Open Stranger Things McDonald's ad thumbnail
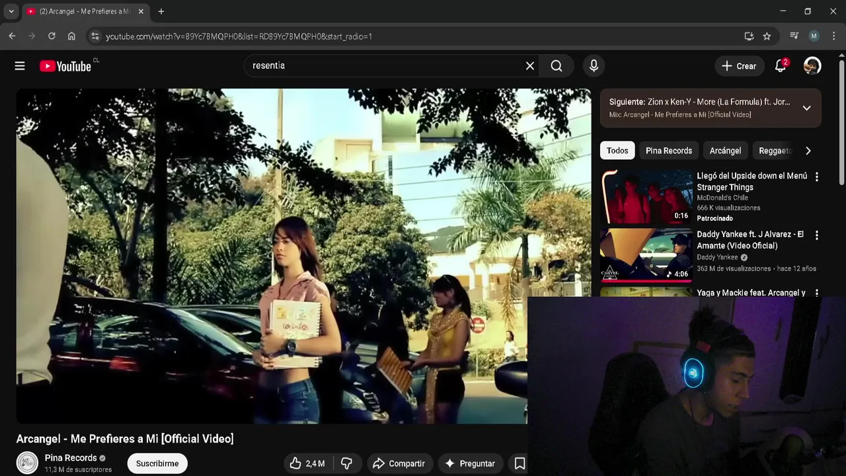The image size is (846, 476). [646, 196]
